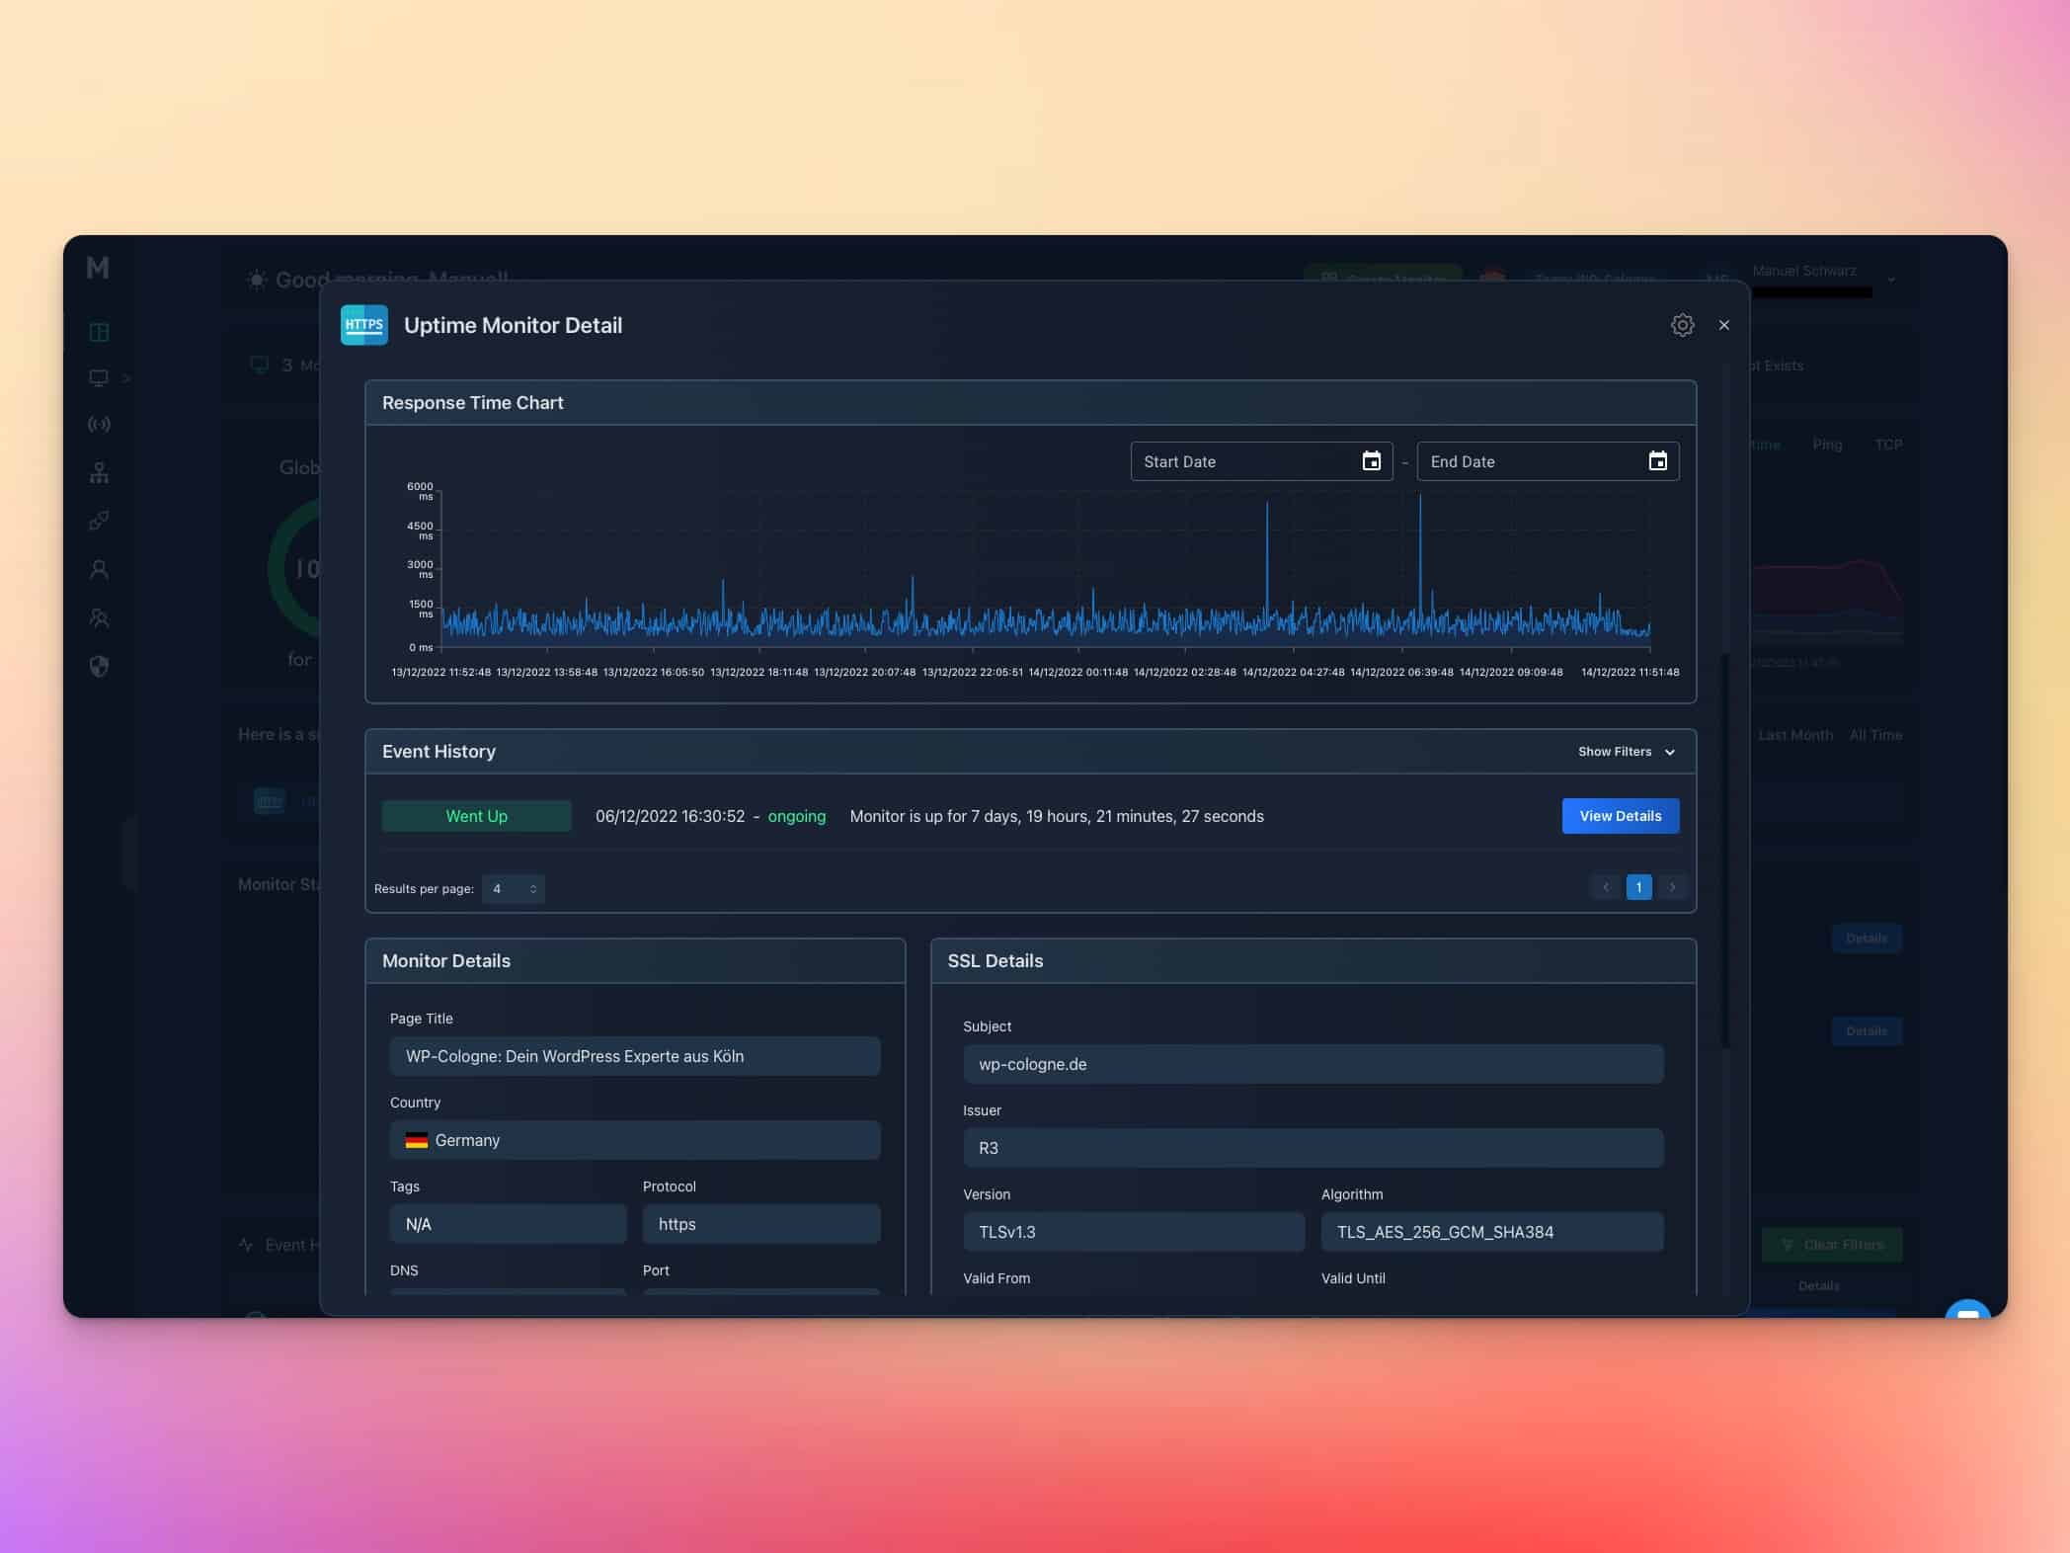Viewport: 2070px width, 1553px height.
Task: Go to previous page of events
Action: tap(1606, 887)
